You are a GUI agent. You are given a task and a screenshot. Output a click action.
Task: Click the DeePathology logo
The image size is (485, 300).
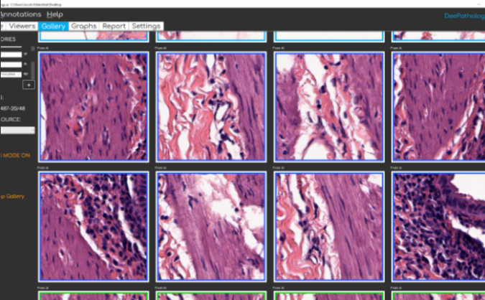(465, 16)
